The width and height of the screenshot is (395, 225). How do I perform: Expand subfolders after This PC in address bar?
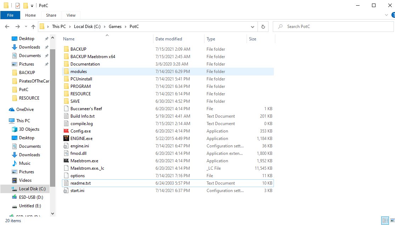(69, 27)
